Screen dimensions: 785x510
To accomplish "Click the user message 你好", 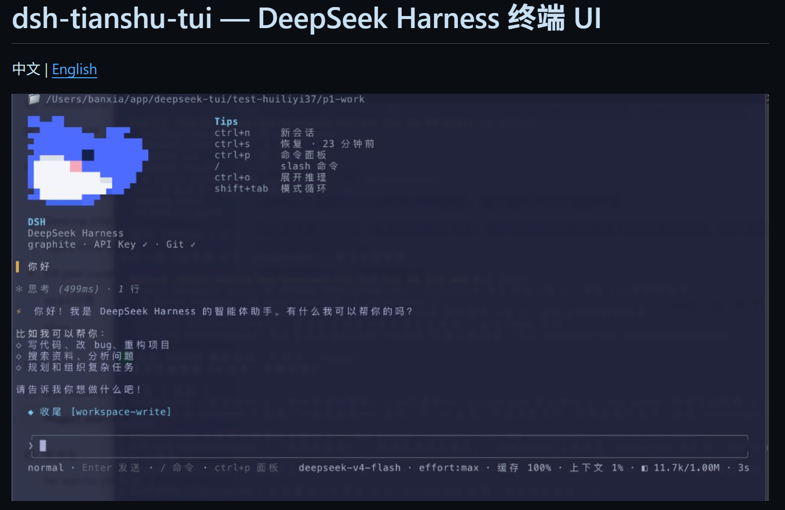I will pos(39,266).
